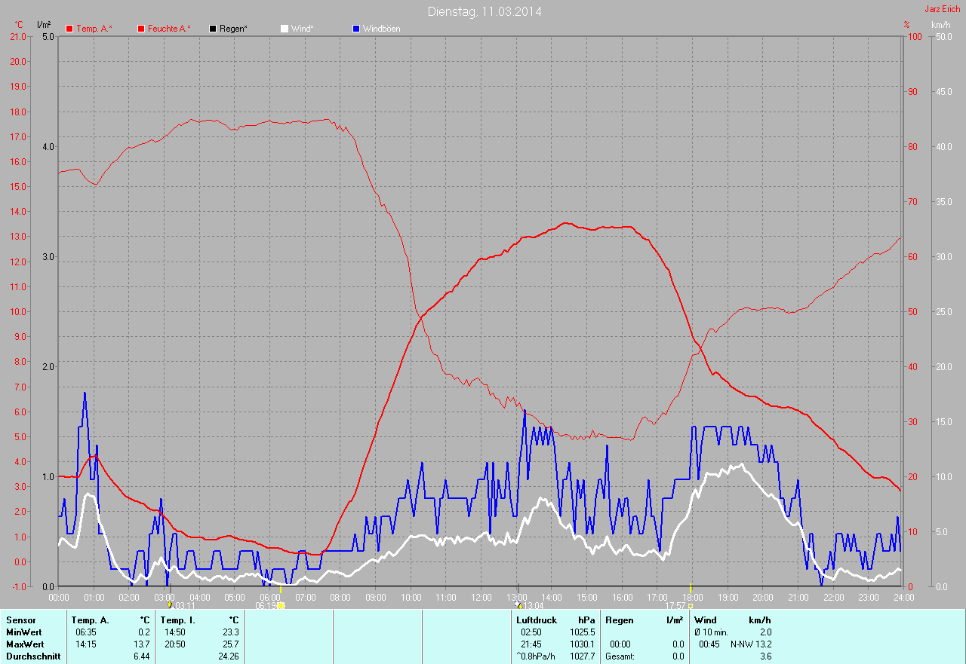Click the 'Temp. A.' column header

point(90,620)
